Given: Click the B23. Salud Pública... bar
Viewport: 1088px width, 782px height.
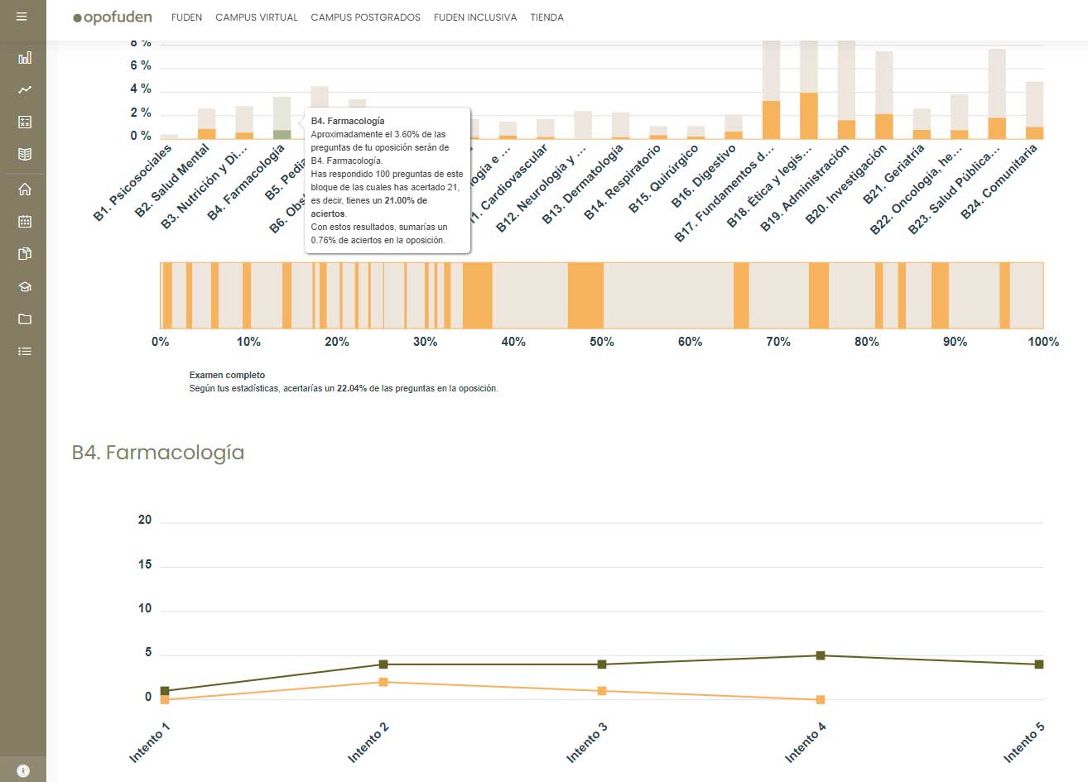Looking at the screenshot, I should pyautogui.click(x=997, y=94).
